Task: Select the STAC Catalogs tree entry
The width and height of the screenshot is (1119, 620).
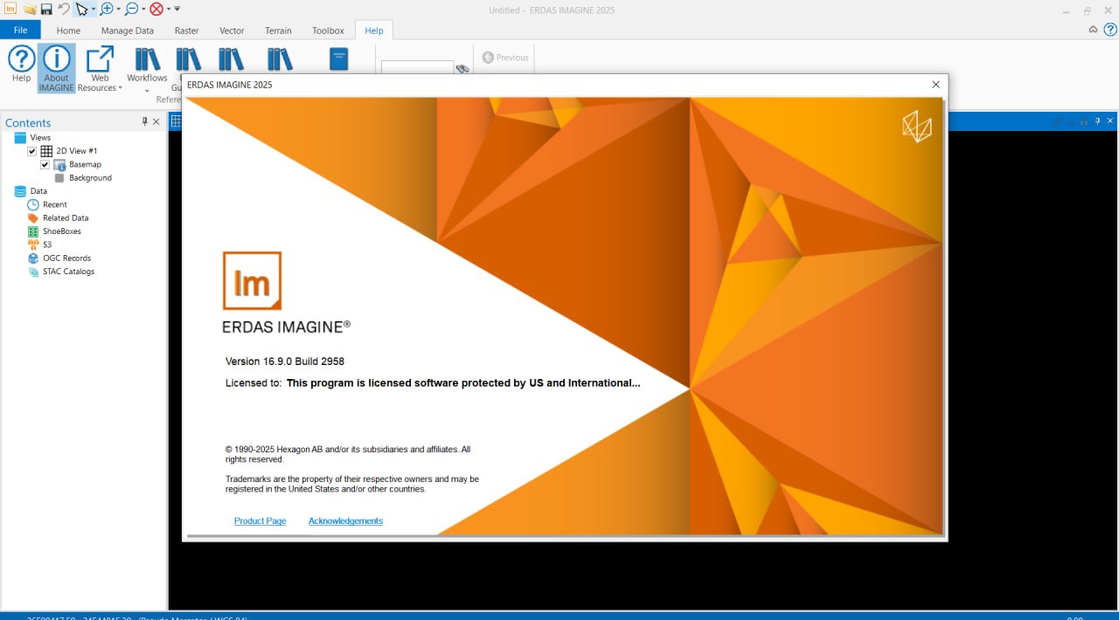Action: (x=68, y=272)
